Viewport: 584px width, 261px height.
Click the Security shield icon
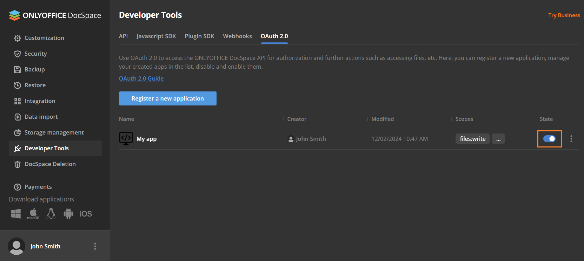pyautogui.click(x=18, y=54)
